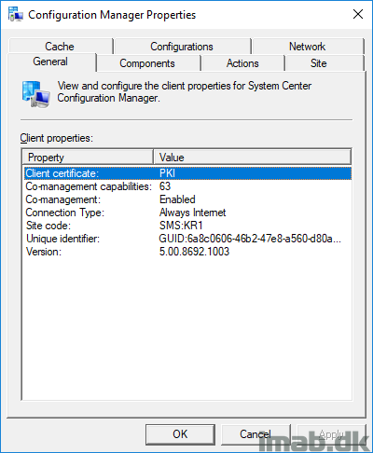The height and width of the screenshot is (453, 373).
Task: Click the Property column header
Action: (89, 158)
